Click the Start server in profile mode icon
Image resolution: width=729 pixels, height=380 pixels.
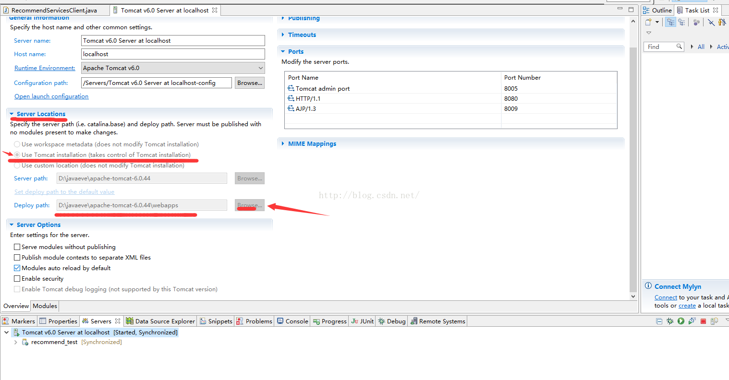(x=692, y=321)
